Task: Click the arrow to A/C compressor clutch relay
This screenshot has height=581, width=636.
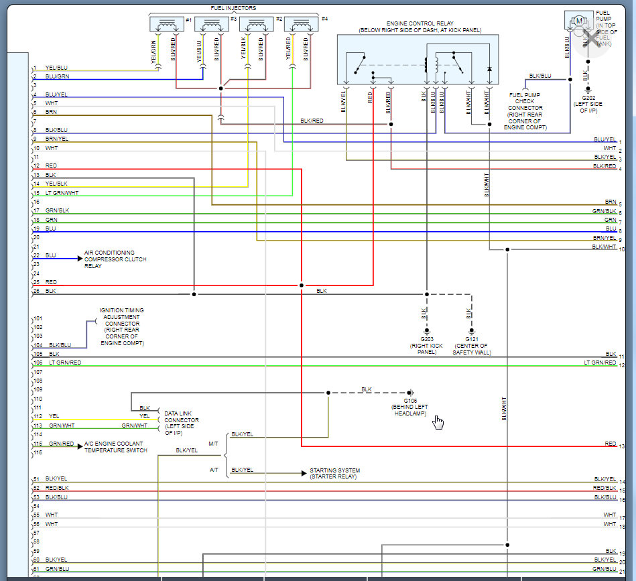Action: tap(80, 258)
